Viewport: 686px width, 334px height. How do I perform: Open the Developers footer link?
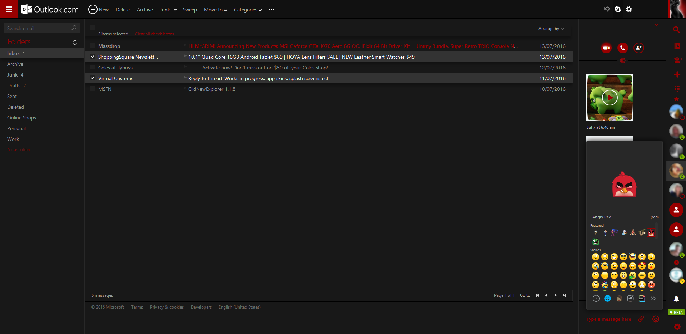coord(201,307)
